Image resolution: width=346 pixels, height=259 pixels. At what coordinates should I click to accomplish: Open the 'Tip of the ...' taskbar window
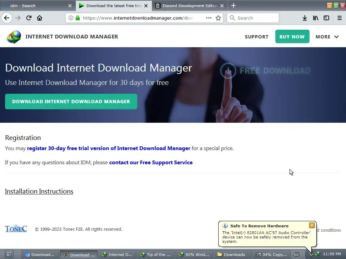click(x=156, y=255)
